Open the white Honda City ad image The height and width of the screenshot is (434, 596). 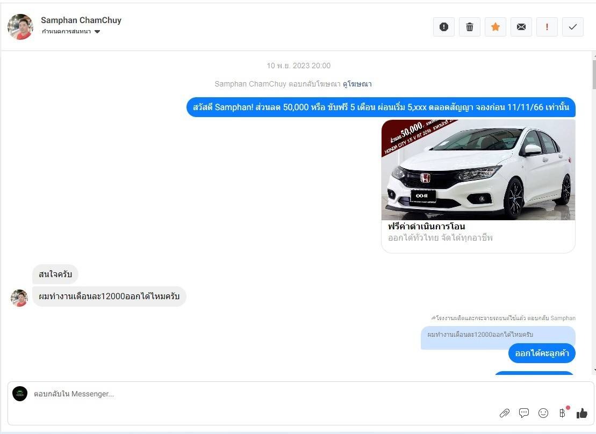(478, 170)
